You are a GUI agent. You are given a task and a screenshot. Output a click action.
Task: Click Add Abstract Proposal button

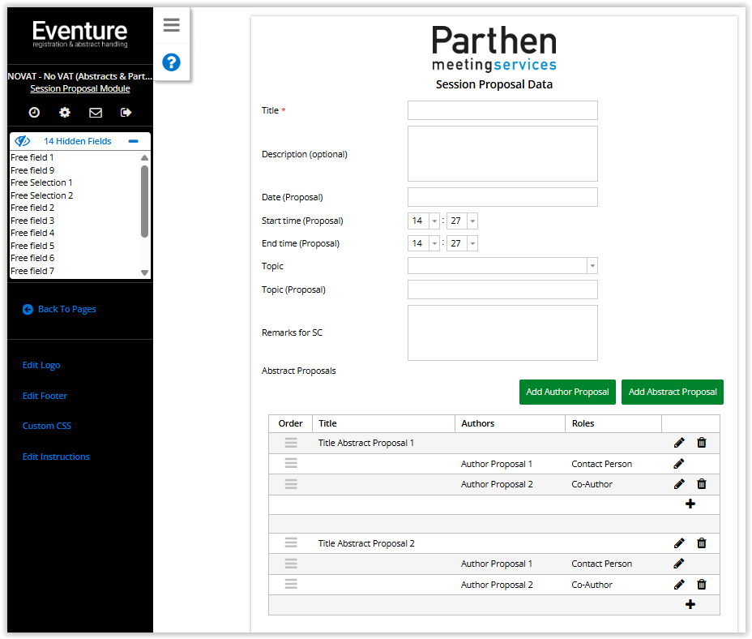pos(673,392)
